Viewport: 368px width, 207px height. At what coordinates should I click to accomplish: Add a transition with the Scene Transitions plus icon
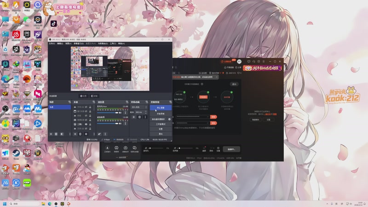(134, 117)
